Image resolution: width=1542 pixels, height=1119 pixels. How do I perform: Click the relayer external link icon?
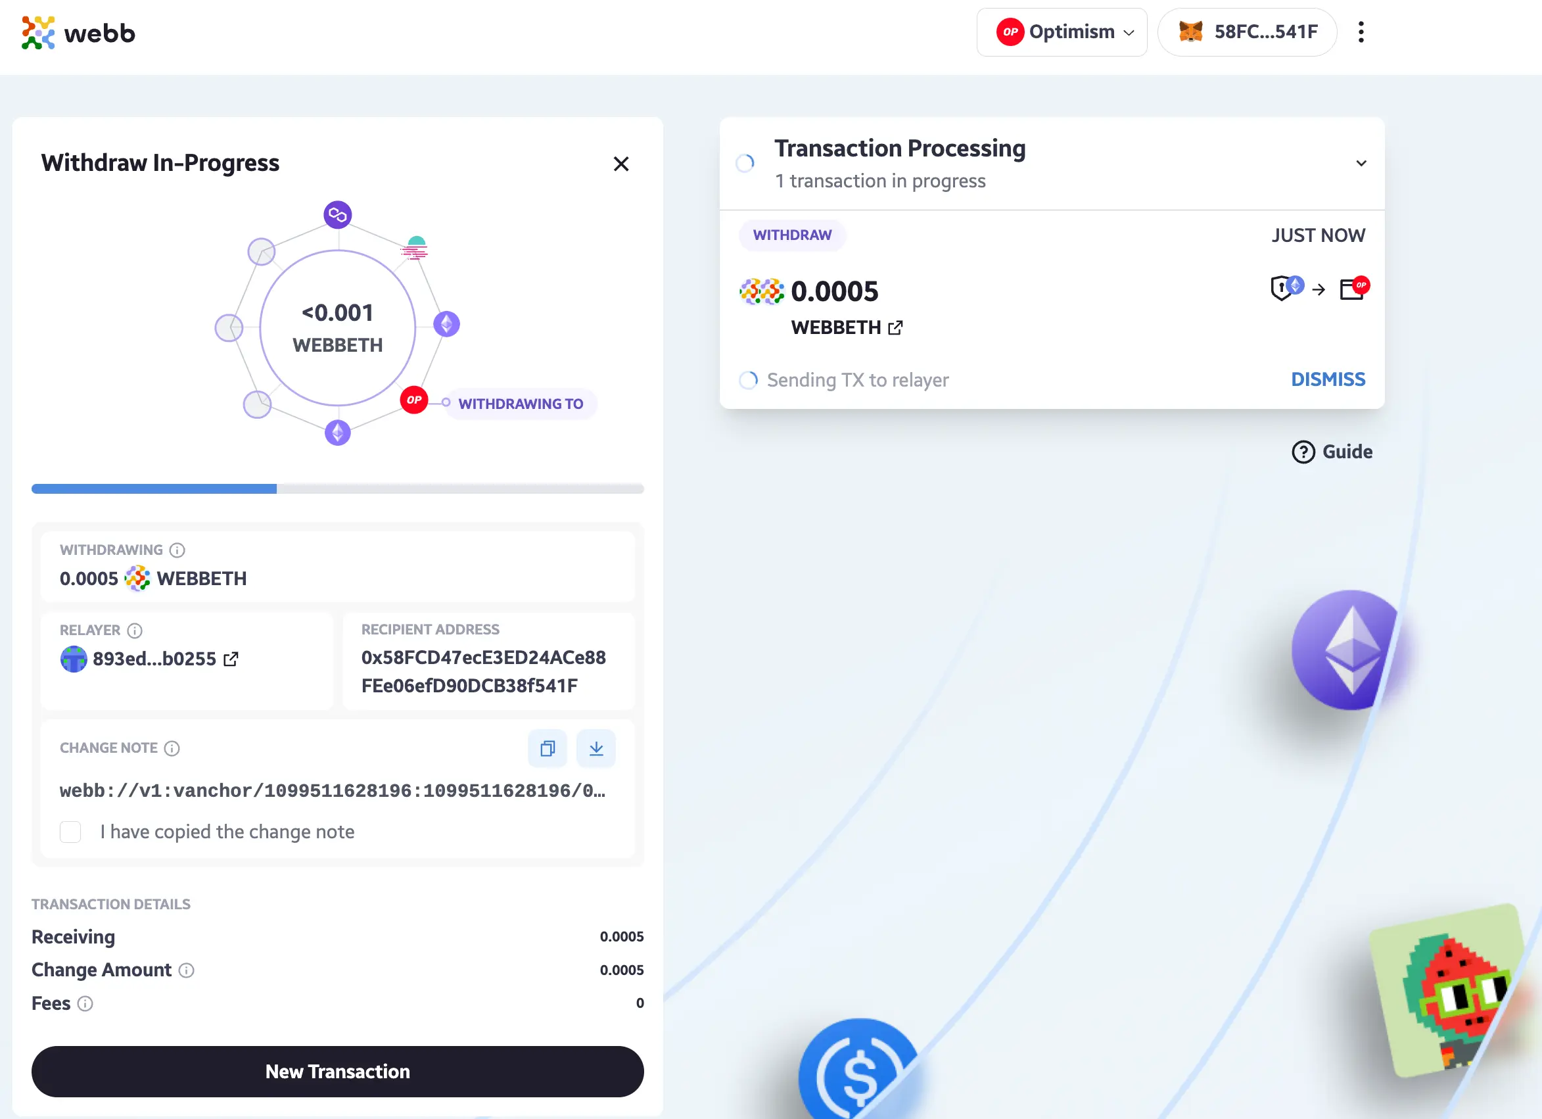(x=235, y=657)
